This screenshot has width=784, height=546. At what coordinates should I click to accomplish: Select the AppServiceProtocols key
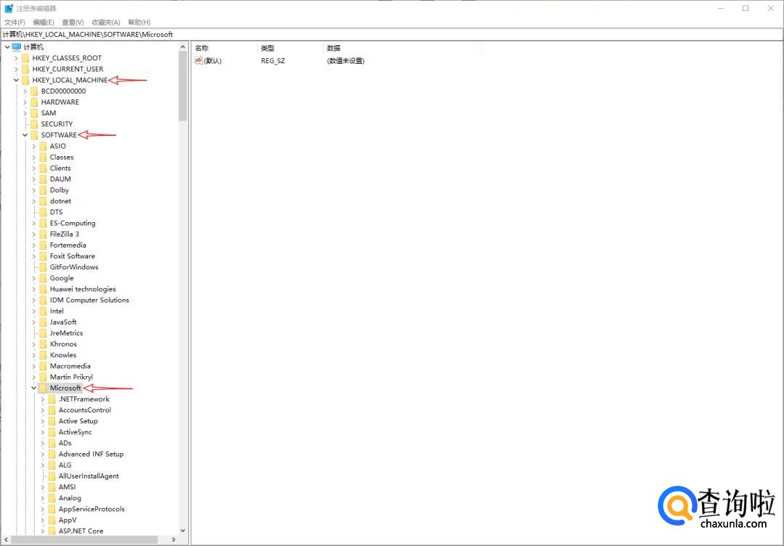pyautogui.click(x=91, y=509)
